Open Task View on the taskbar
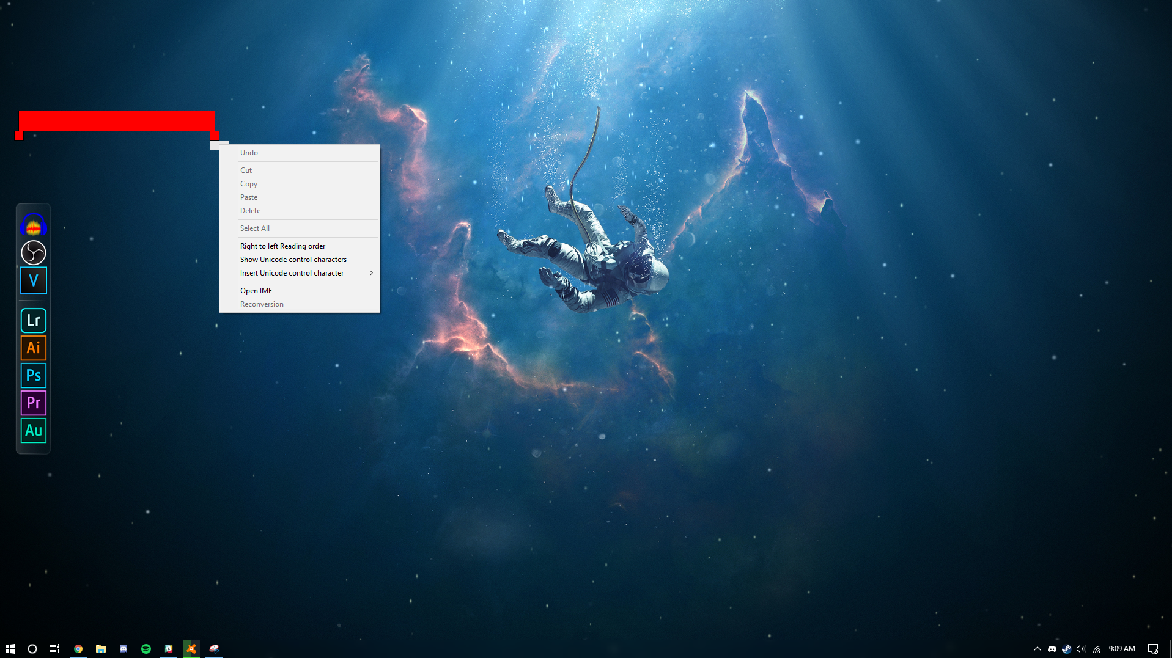Image resolution: width=1172 pixels, height=658 pixels. pyautogui.click(x=54, y=649)
